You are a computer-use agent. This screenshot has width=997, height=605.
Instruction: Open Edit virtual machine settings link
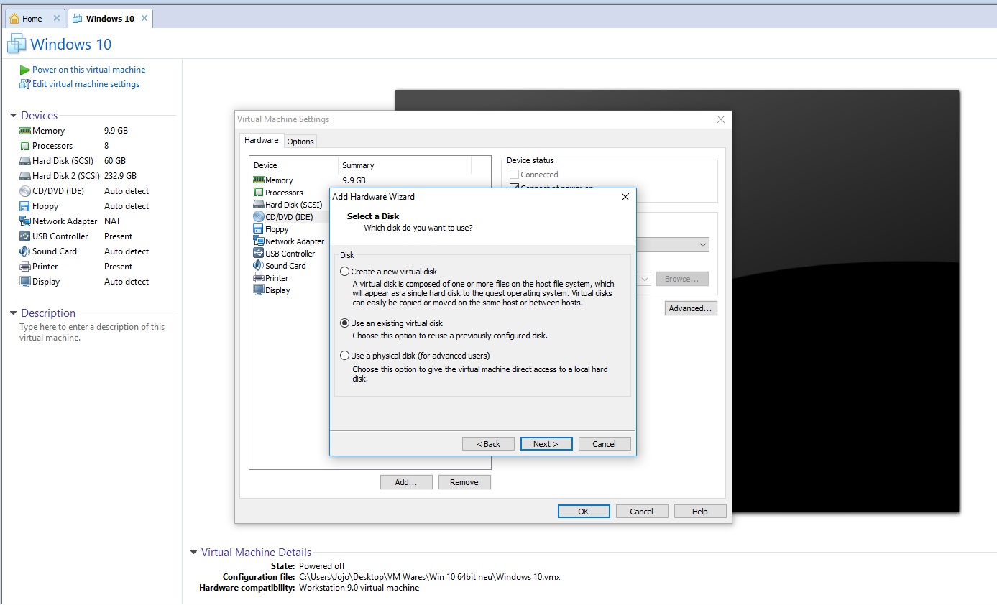[x=86, y=84]
